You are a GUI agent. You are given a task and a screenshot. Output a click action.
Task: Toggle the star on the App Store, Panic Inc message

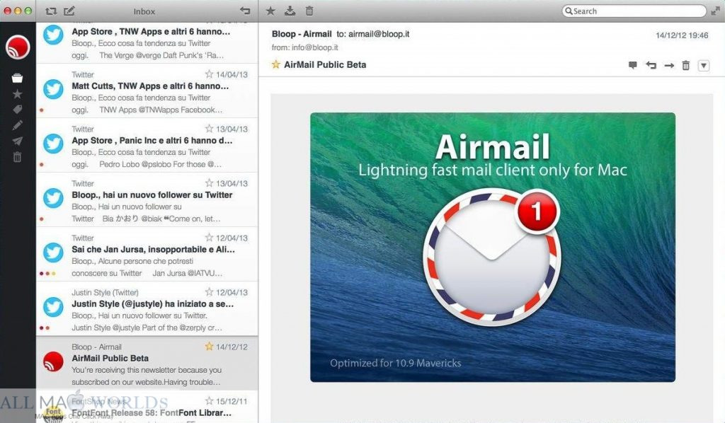pyautogui.click(x=209, y=128)
